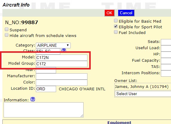Enable the Fuel Included checkbox

(116, 32)
